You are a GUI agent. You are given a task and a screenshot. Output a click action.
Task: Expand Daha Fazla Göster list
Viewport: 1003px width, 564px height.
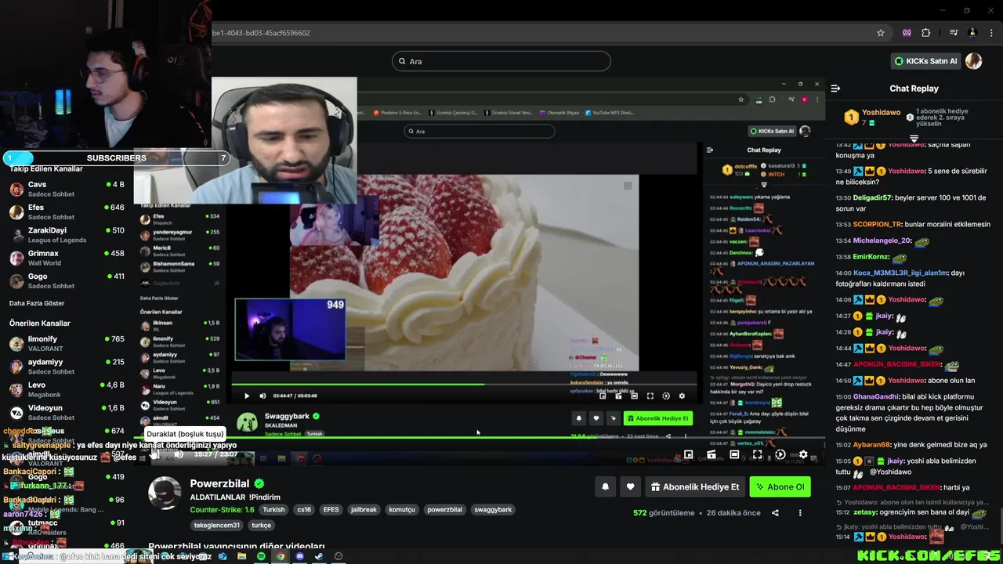pyautogui.click(x=37, y=303)
